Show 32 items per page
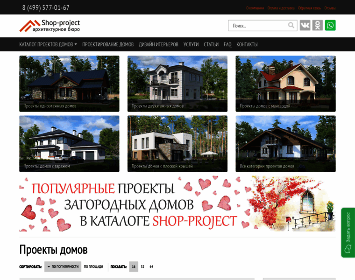The image size is (355, 280). [x=142, y=266]
